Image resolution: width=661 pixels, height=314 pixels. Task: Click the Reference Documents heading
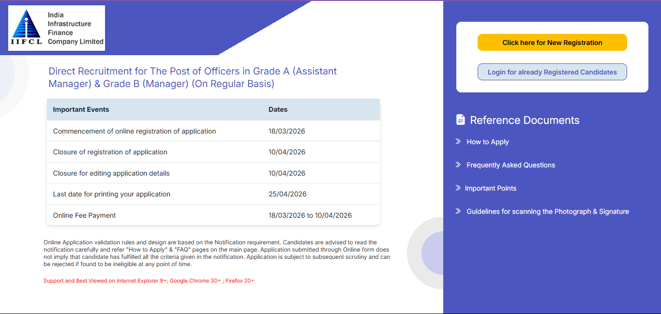(x=525, y=120)
